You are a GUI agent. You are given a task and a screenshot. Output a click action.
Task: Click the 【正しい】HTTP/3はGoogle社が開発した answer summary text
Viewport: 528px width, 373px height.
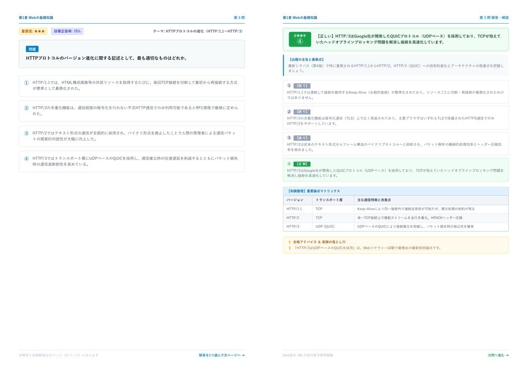408,39
